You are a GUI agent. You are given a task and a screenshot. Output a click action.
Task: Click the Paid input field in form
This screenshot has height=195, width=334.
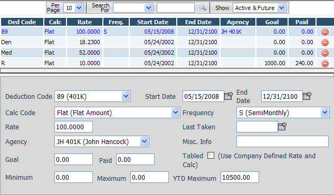[135, 159]
